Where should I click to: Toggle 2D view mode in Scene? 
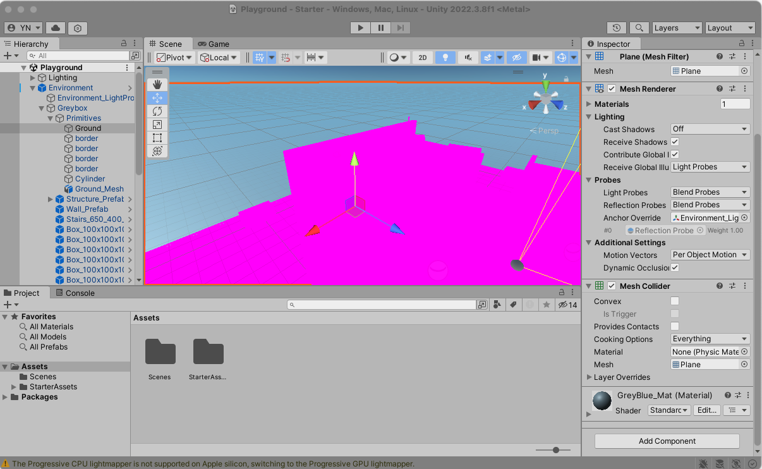click(x=423, y=58)
